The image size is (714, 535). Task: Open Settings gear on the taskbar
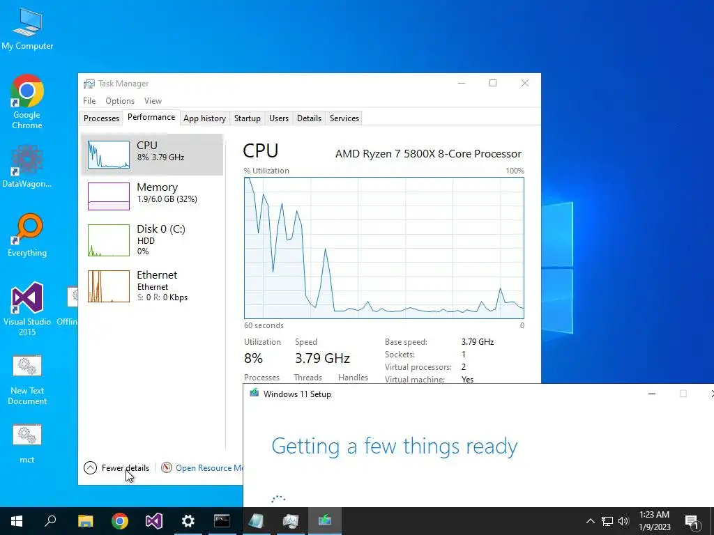click(x=188, y=521)
